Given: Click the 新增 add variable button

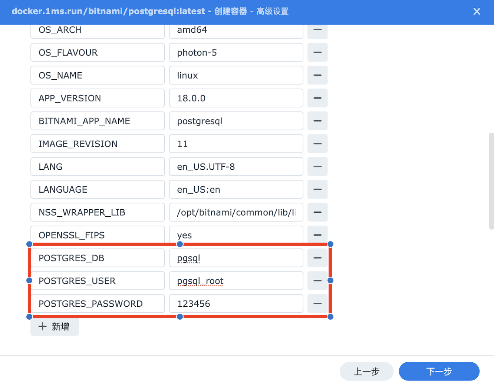Looking at the screenshot, I should [55, 326].
